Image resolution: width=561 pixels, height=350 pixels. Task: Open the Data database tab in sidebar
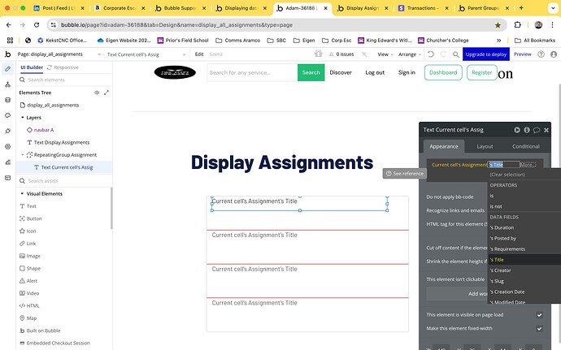coord(7,100)
